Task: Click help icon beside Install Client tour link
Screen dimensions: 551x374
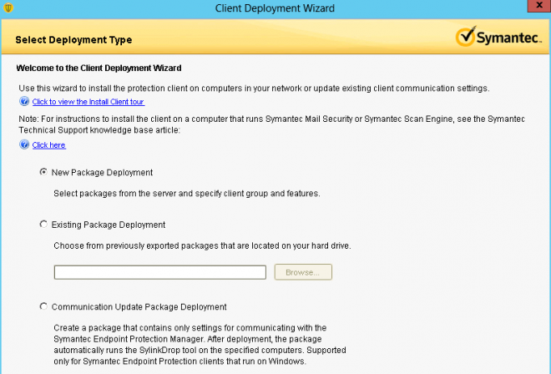Action: 24,102
